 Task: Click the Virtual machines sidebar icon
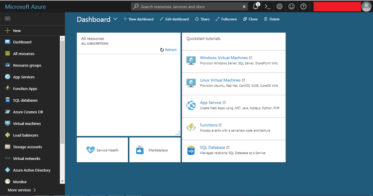pos(7,123)
